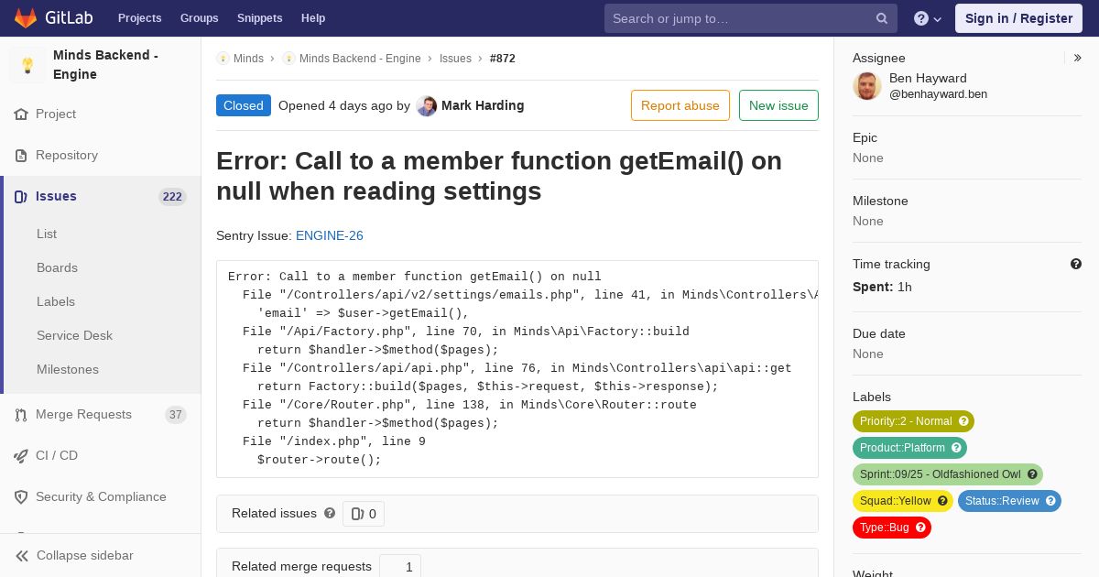The image size is (1099, 577).
Task: Open the ENGINE-26 Sentry link
Action: [x=330, y=235]
